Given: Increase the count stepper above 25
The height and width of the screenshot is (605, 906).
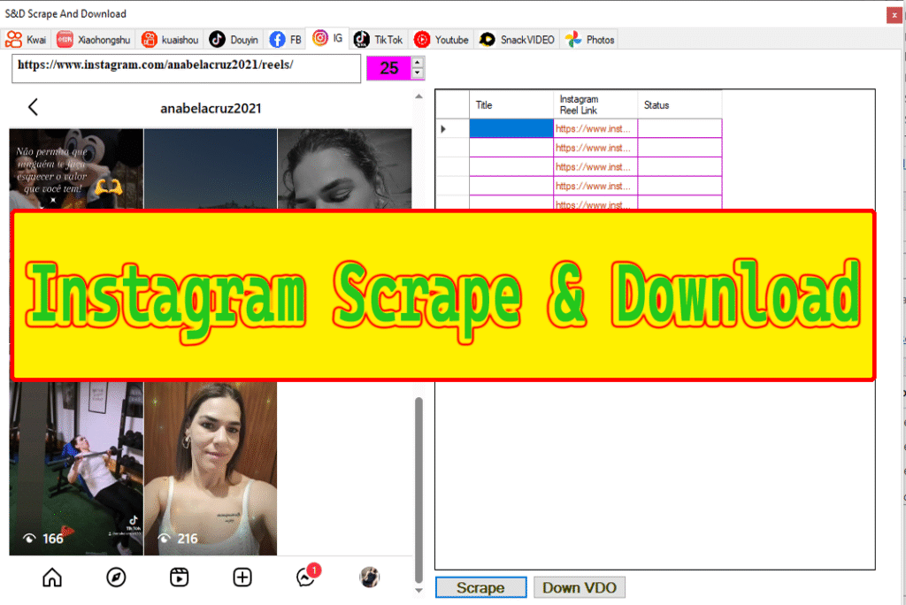Looking at the screenshot, I should (418, 62).
